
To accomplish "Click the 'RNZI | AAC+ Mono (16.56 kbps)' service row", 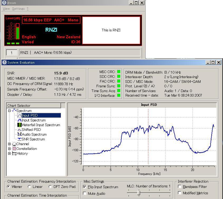I will (x=80, y=53).
